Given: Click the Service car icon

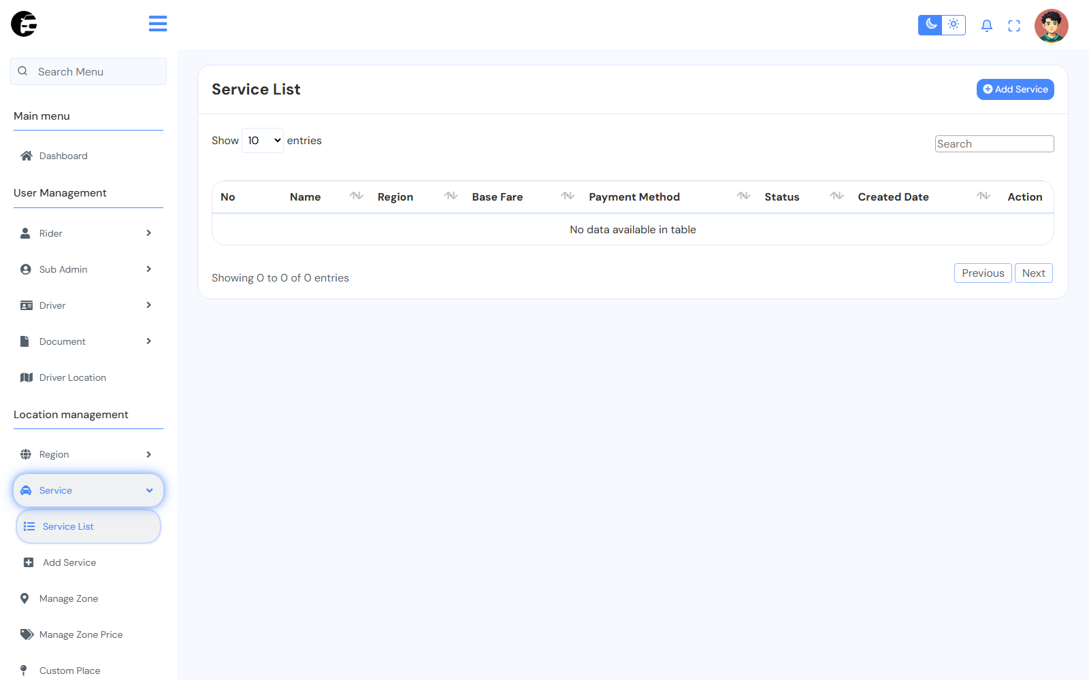Looking at the screenshot, I should click(26, 490).
